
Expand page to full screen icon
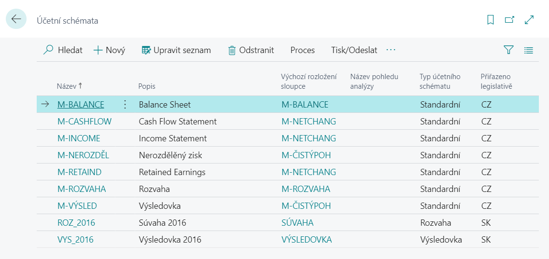(x=529, y=20)
